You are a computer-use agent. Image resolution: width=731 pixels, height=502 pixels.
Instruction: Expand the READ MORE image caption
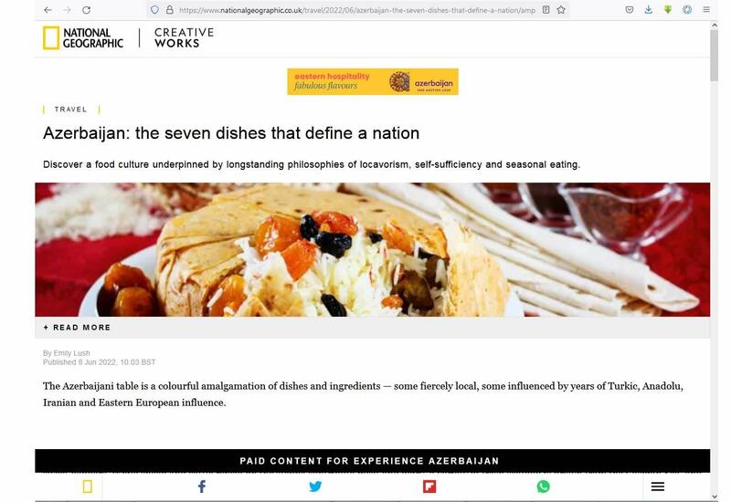[x=77, y=328]
